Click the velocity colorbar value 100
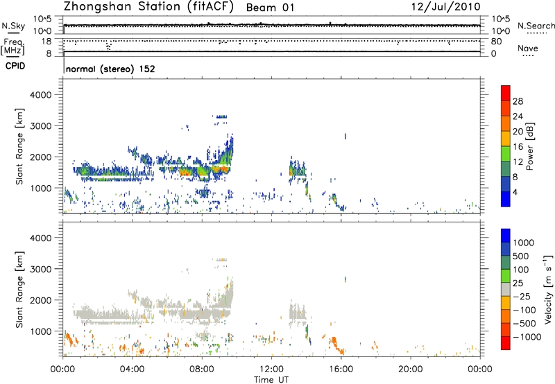Screen dimensions: 555x384 [x=521, y=270]
